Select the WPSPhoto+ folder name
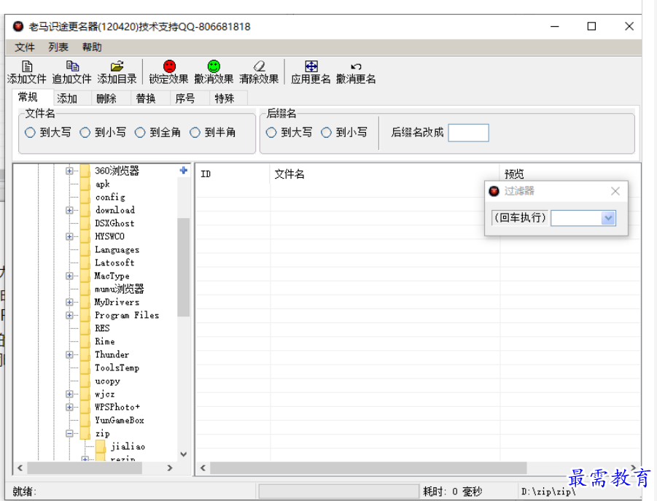Image resolution: width=657 pixels, height=501 pixels. pos(117,407)
